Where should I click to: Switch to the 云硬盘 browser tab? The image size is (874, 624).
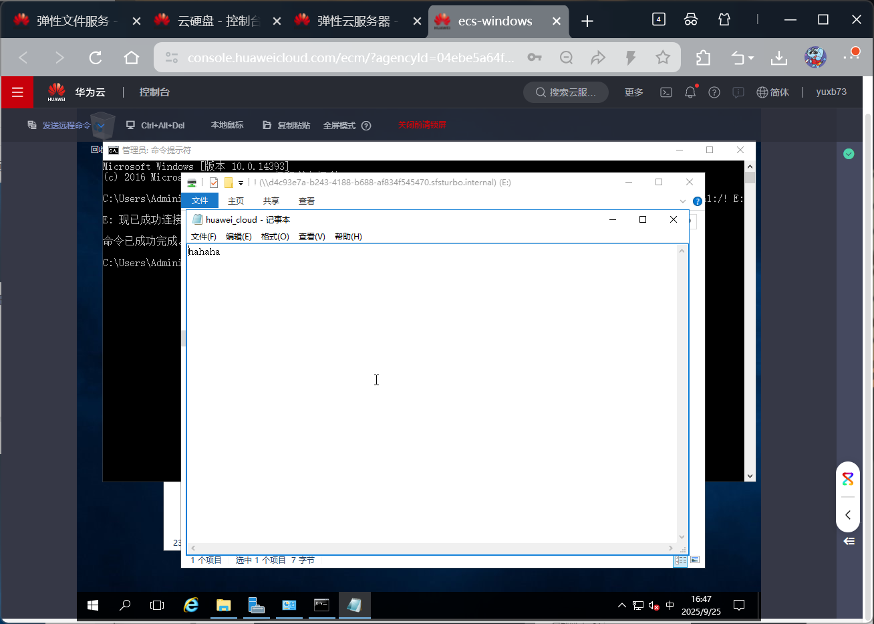pyautogui.click(x=218, y=21)
